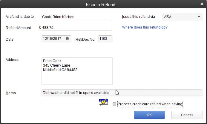The image size is (207, 124).
Task: Open the 'Where does this refund go?' link
Action: pyautogui.click(x=145, y=27)
